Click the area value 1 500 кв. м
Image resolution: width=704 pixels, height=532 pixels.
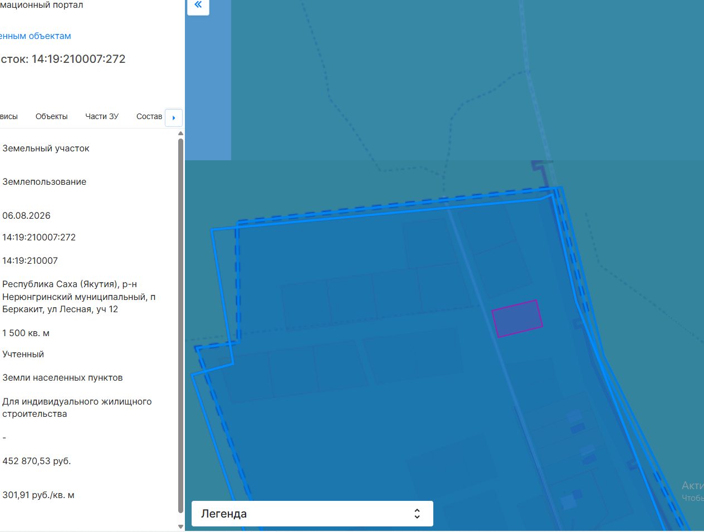(x=26, y=333)
